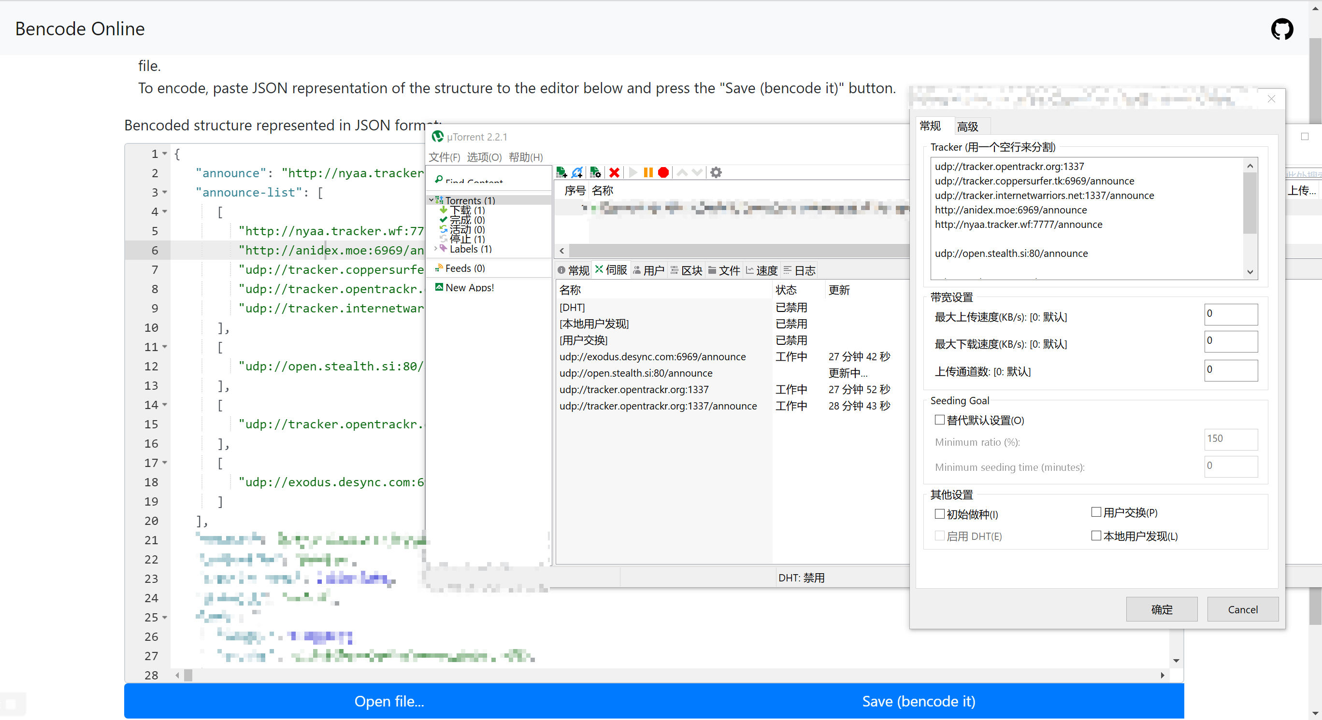Open 帮助(H) menu in µTorrent
Image resolution: width=1322 pixels, height=720 pixels.
point(526,157)
